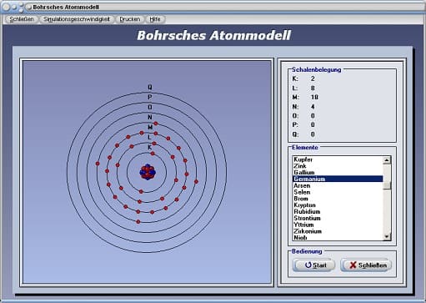426x303 pixels.
Task: Click the K shell label in the diagram
Action: pos(150,148)
